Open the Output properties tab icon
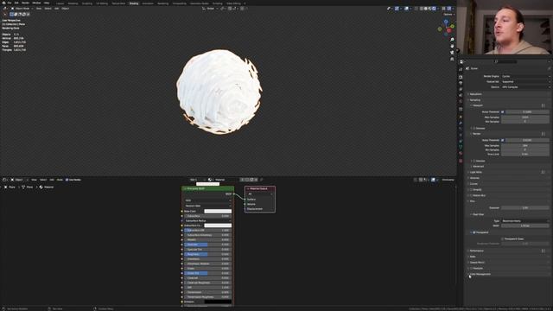The width and height of the screenshot is (553, 311). pos(461,83)
